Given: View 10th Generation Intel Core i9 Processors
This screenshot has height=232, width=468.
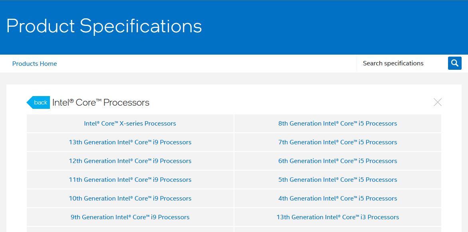Looking at the screenshot, I should point(130,198).
